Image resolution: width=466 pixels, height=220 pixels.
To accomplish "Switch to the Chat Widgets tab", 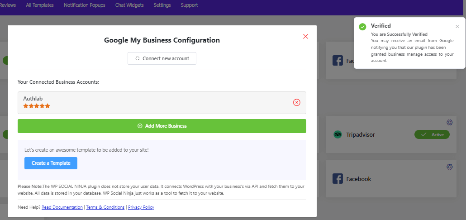I will tap(129, 5).
